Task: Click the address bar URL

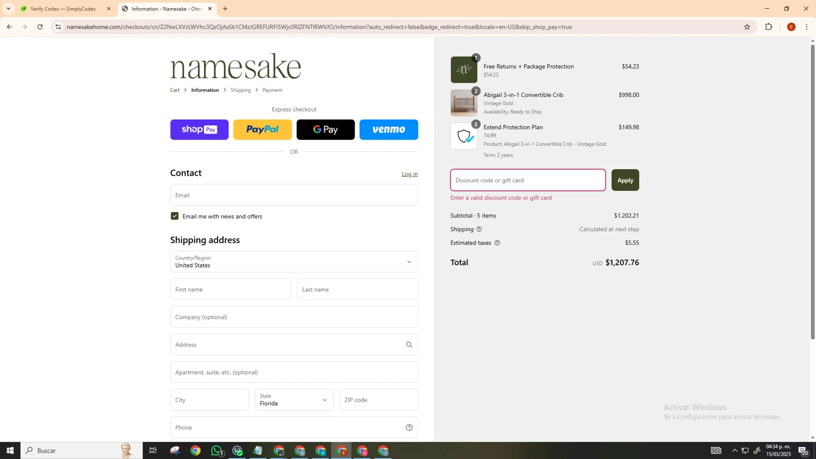Action: click(x=319, y=27)
